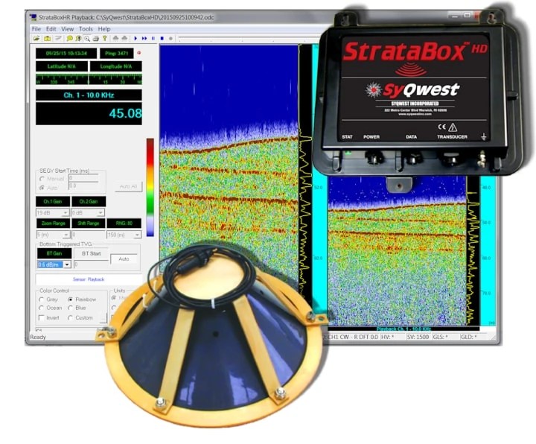The width and height of the screenshot is (536, 444).
Task: Click the fast-forward double-arrow playback button
Action: click(x=144, y=39)
